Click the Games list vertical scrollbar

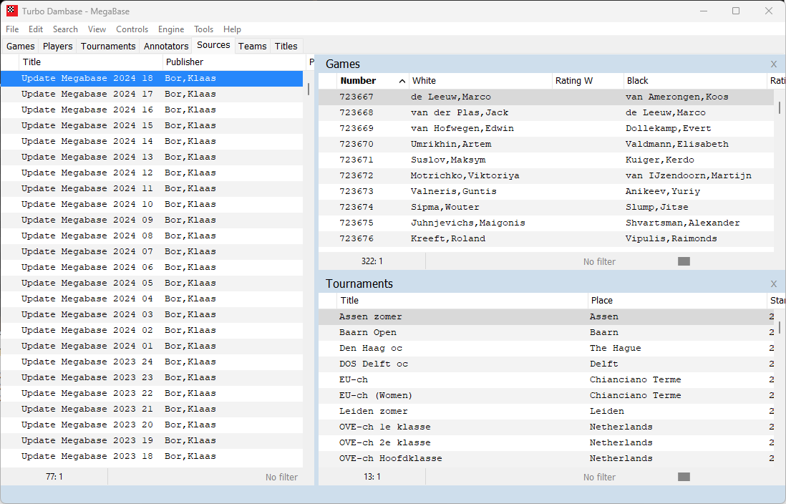780,107
